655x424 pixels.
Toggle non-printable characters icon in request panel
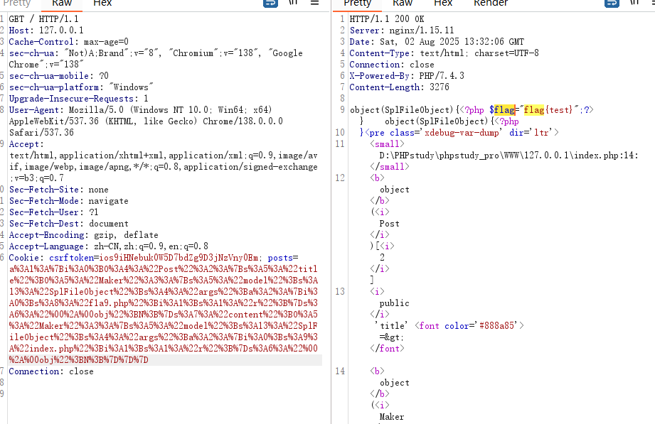point(293,4)
